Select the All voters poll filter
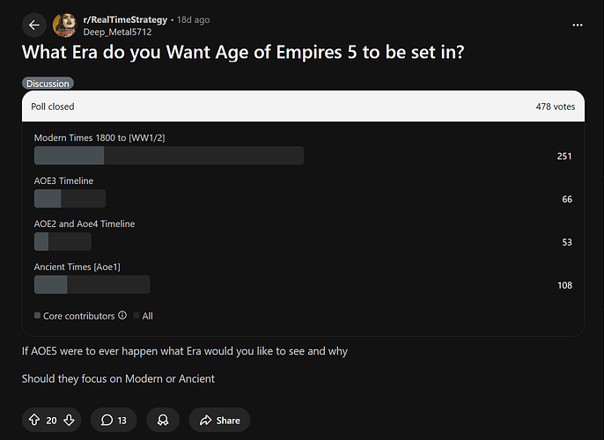The height and width of the screenshot is (440, 604). click(146, 315)
